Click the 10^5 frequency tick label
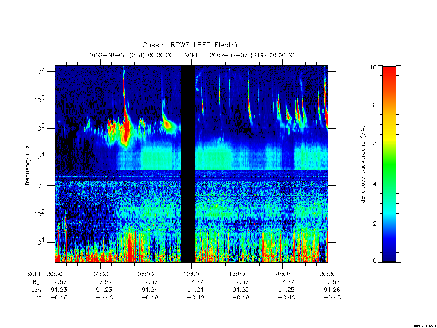The image size is (437, 328). (x=40, y=128)
